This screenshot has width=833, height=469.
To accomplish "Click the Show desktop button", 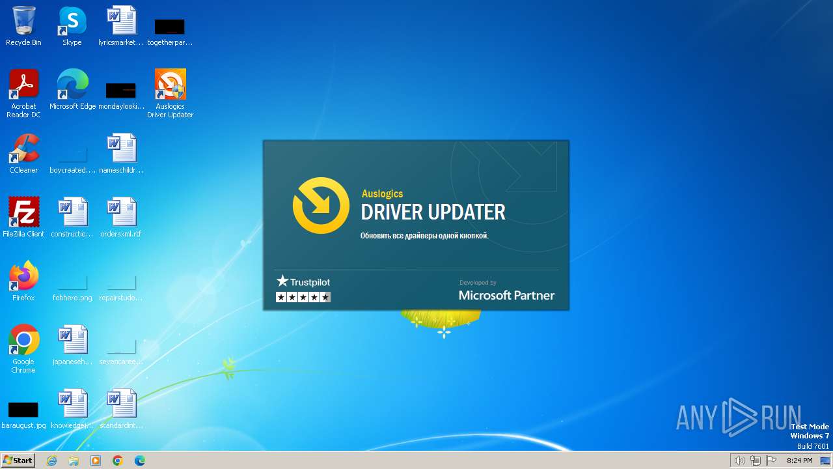I will point(825,461).
